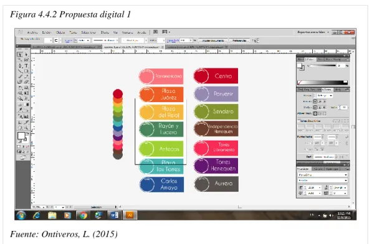Toggle miter join in stroke Vértice options
The image size is (372, 244).
tap(315, 108)
